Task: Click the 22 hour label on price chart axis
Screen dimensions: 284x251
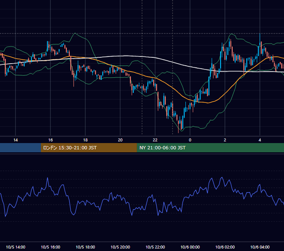Action: click(155, 140)
